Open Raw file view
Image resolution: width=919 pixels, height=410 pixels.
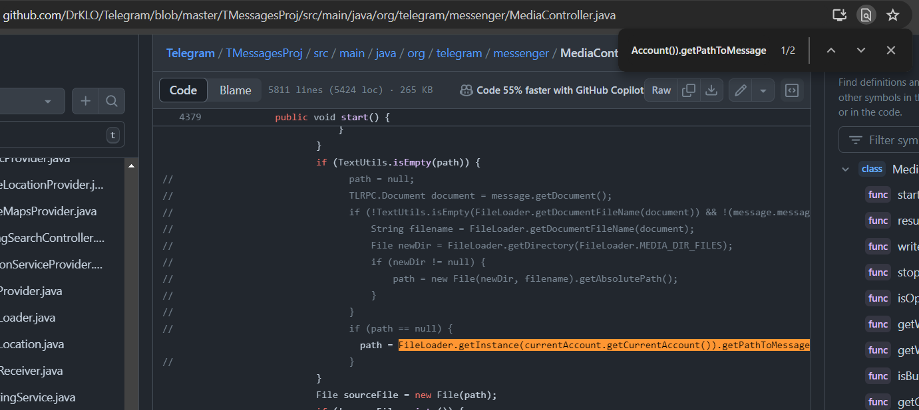[x=661, y=90]
